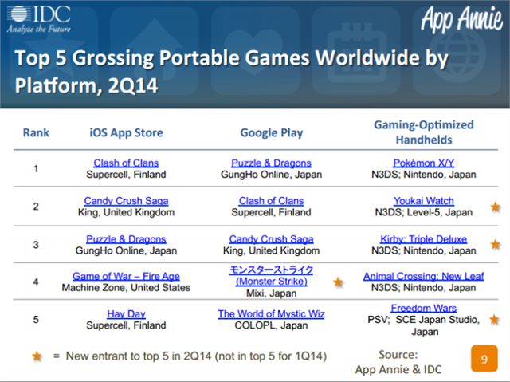Click the star next to Youkai Watch
The width and height of the screenshot is (510, 382).
click(496, 207)
